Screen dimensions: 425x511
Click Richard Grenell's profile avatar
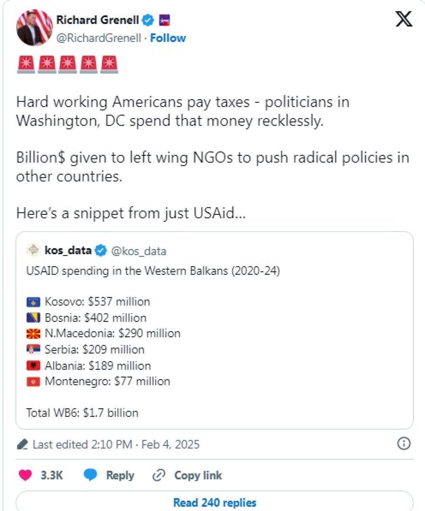click(35, 28)
